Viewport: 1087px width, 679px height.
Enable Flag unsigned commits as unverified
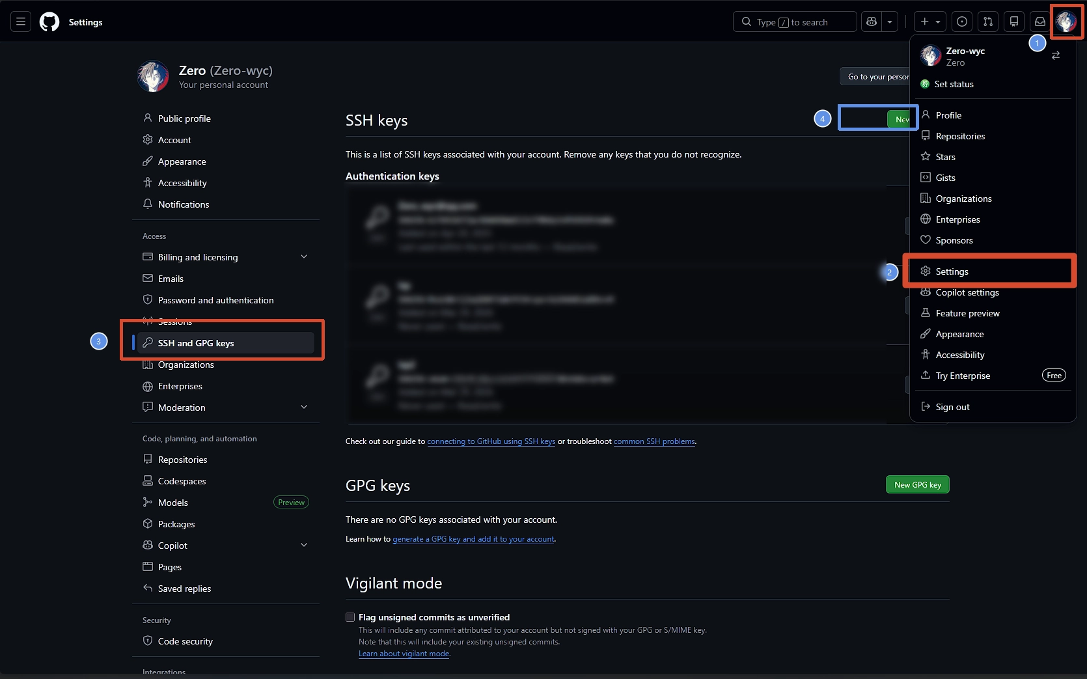pos(350,617)
